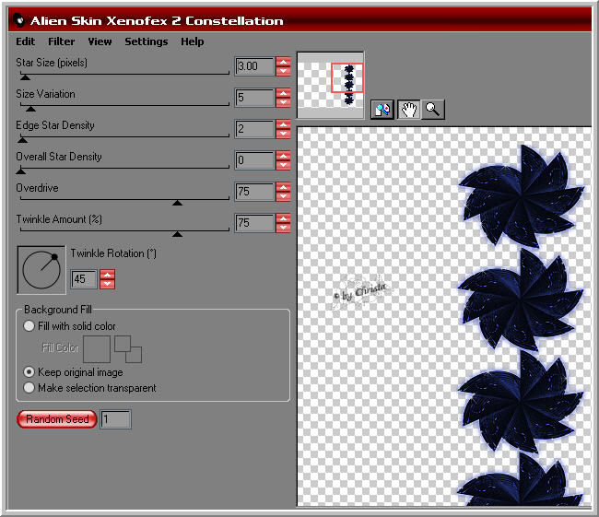Click the Twinkle Rotation angle dial
Screen dimensions: 599x517
click(41, 270)
